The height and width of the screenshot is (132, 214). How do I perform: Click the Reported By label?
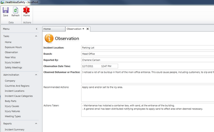(51, 60)
